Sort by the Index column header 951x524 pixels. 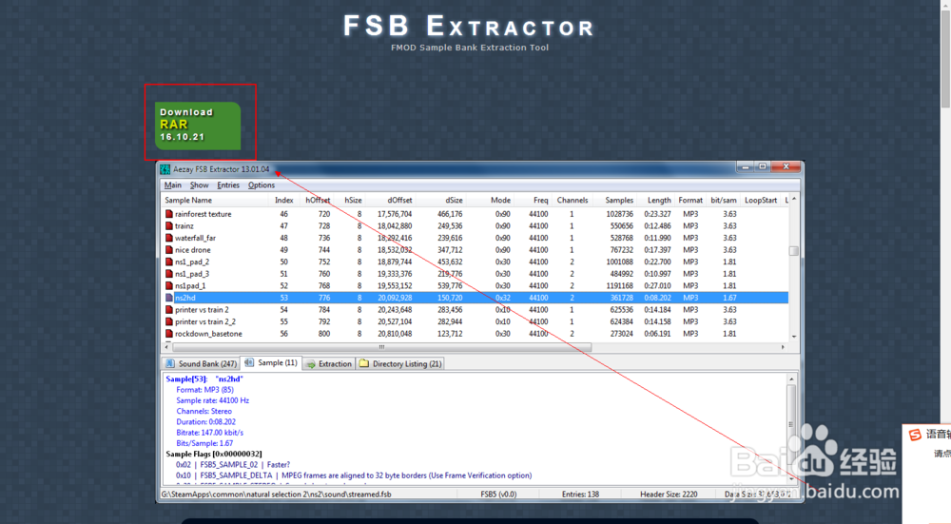283,200
